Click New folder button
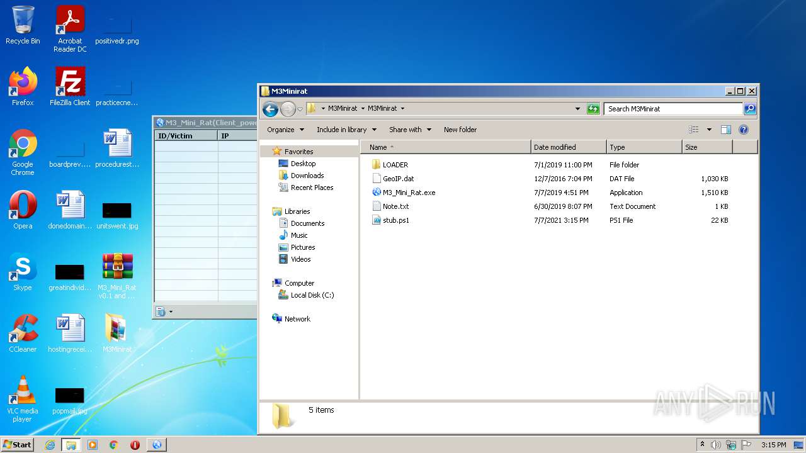Image resolution: width=806 pixels, height=453 pixels. (x=460, y=130)
